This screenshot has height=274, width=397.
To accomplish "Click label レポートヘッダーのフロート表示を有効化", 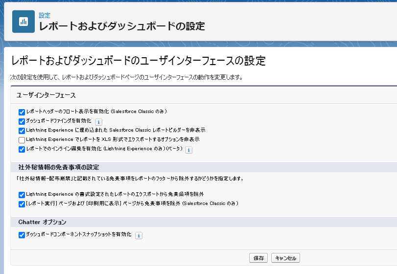I will click(96, 112).
